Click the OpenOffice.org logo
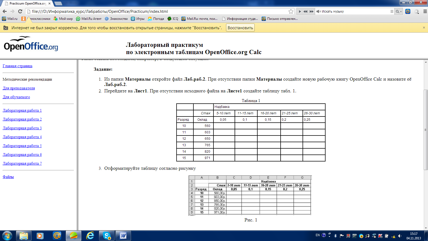This screenshot has height=241, width=428. coord(31,44)
